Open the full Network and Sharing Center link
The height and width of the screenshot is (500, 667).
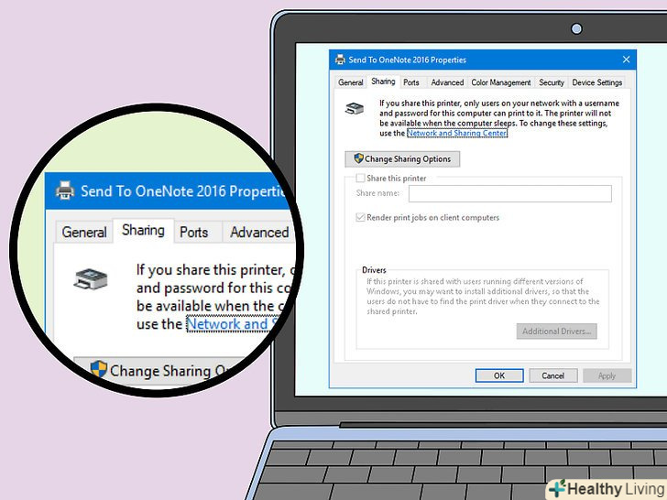pos(457,133)
